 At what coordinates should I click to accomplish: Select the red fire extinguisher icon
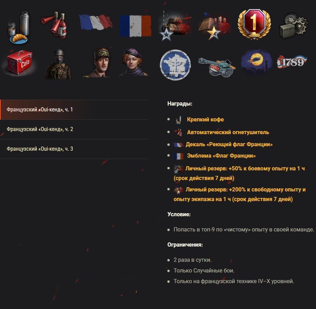tap(55, 25)
